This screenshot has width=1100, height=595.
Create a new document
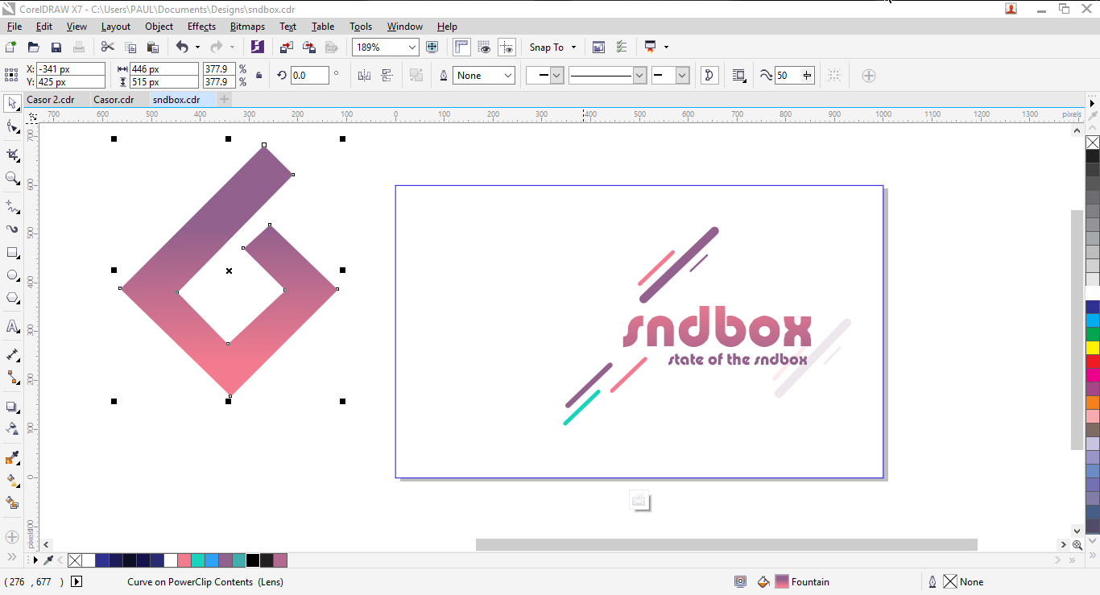(x=11, y=48)
